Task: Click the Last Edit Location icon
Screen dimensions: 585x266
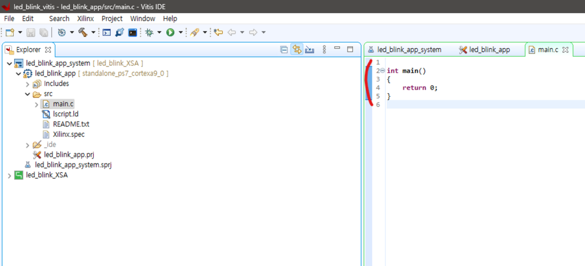Action: tap(219, 33)
